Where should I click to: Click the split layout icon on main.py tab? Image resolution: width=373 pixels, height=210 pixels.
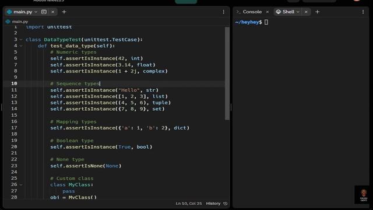pos(44,12)
